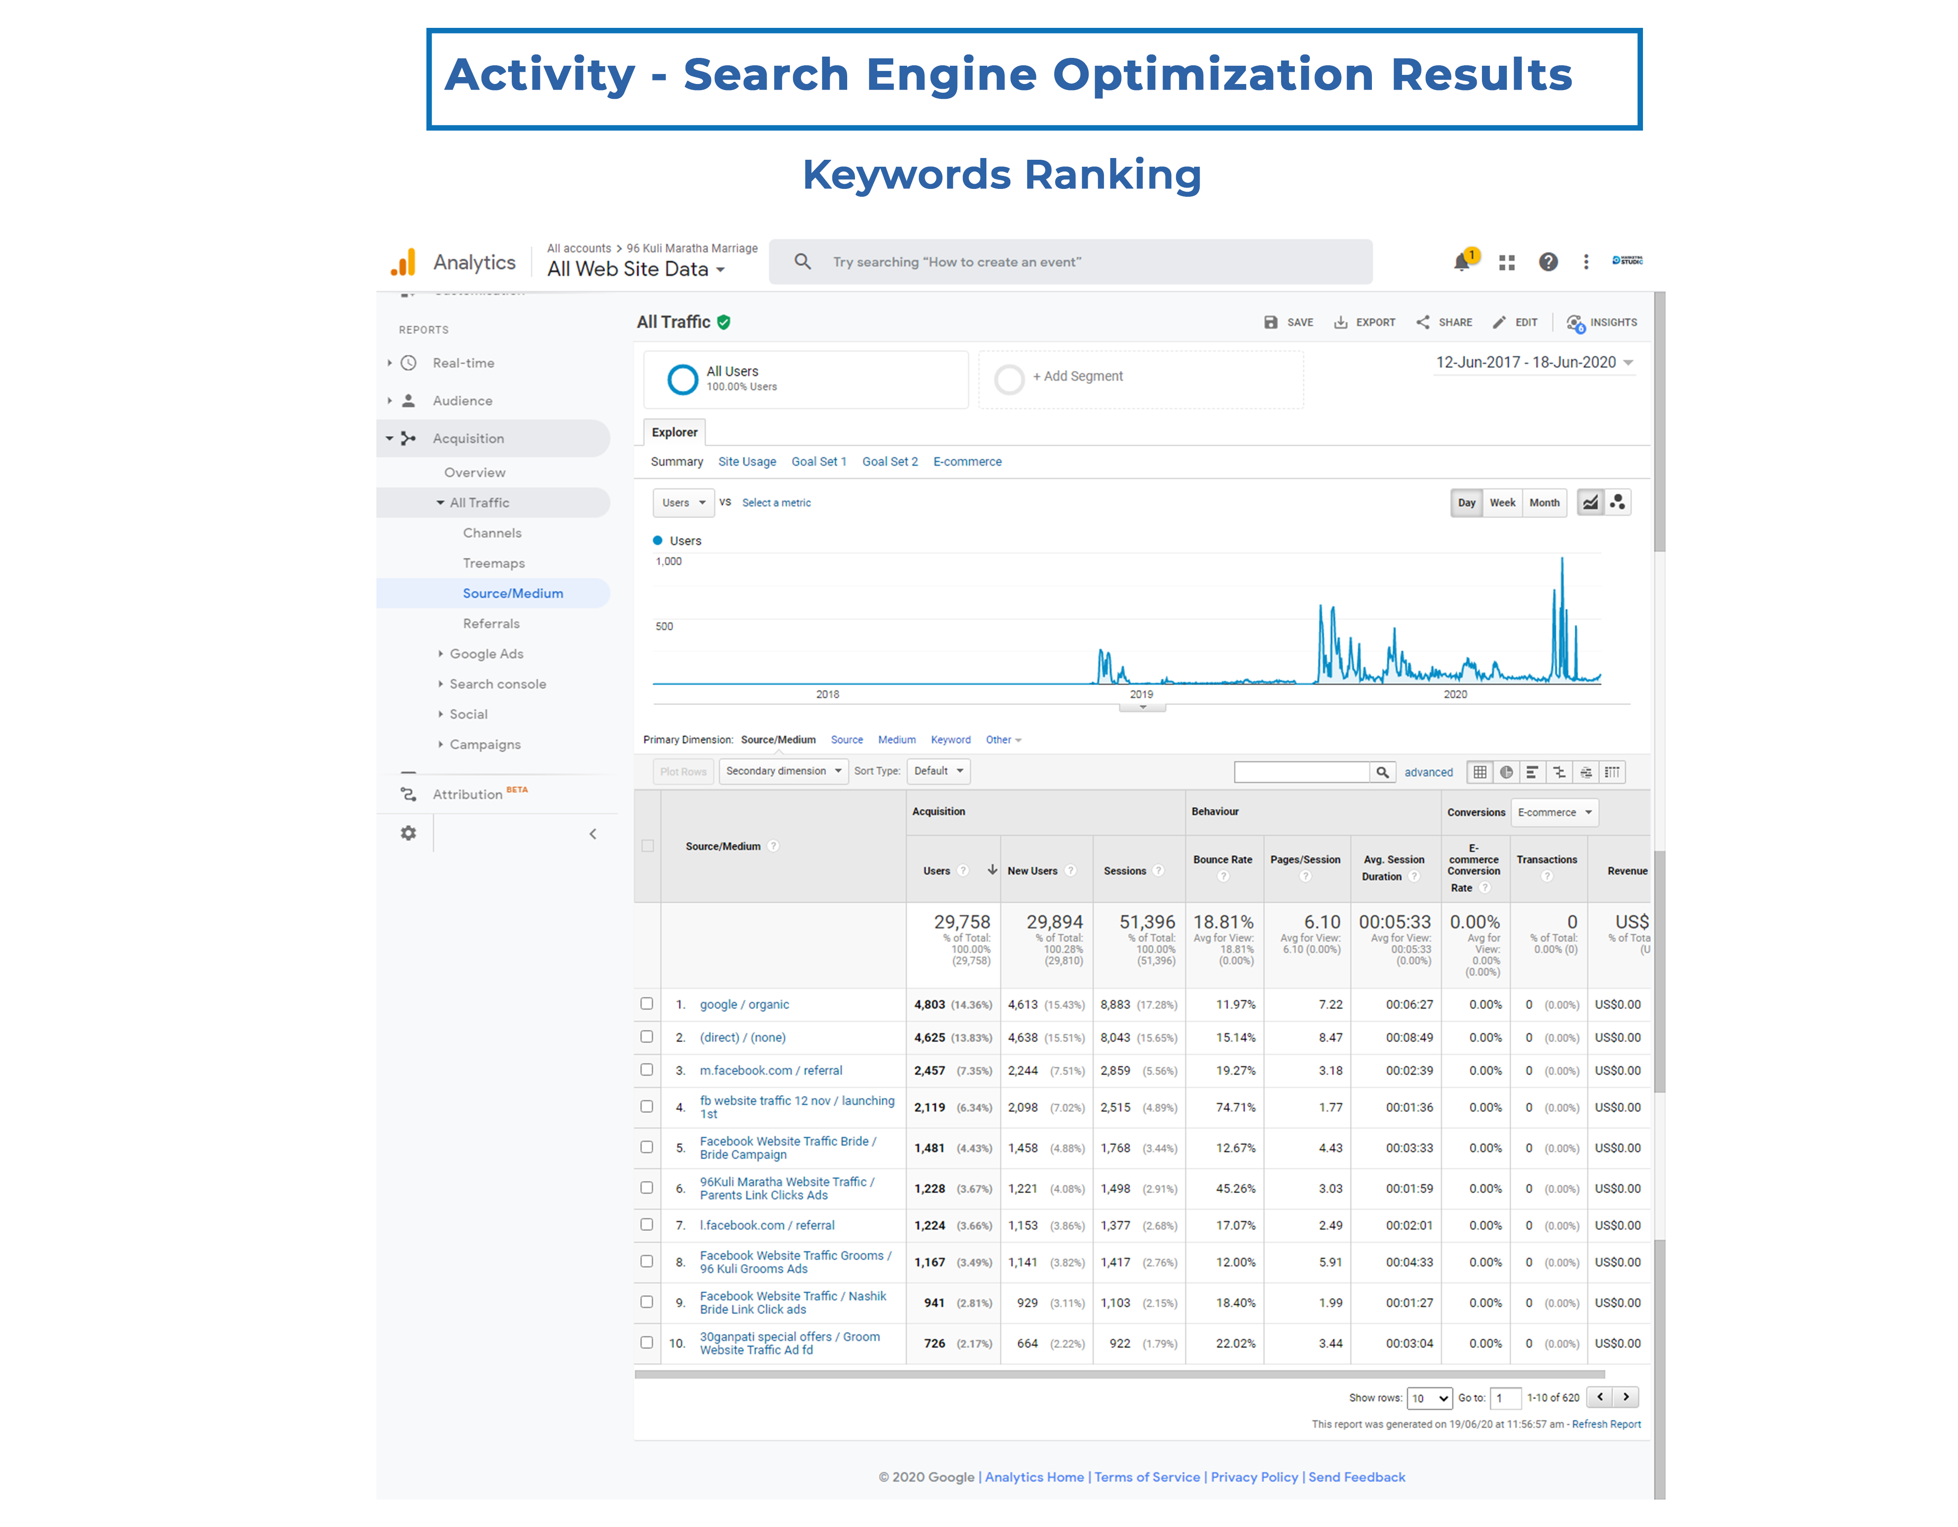Open the three-dot more options menu
1958x1527 pixels.
1586,262
